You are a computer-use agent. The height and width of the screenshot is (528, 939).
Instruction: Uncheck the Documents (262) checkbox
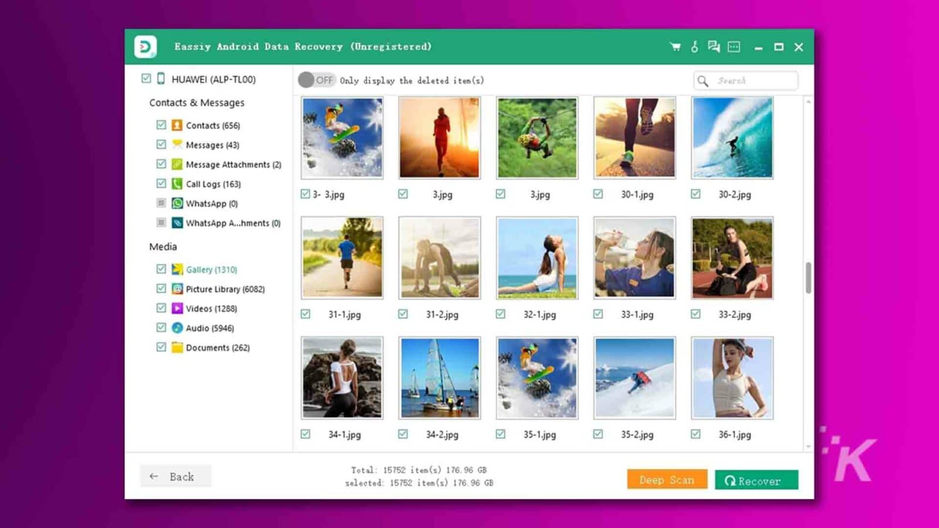point(161,347)
